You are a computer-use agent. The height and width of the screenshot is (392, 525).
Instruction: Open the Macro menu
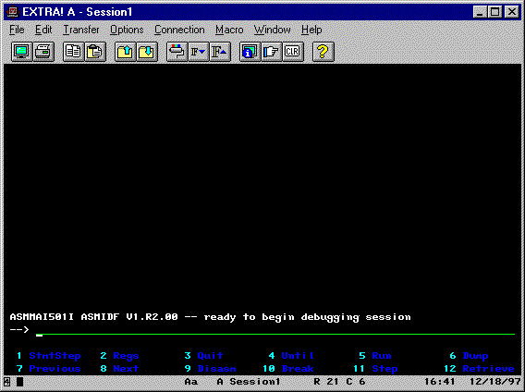(x=229, y=30)
